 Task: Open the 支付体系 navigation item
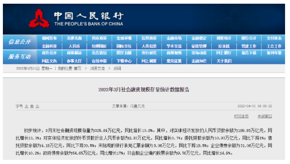point(274,38)
